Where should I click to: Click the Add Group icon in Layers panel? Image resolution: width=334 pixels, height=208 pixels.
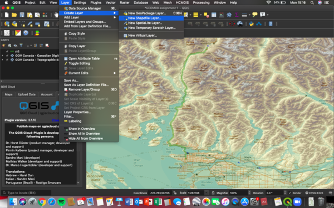(9, 45)
